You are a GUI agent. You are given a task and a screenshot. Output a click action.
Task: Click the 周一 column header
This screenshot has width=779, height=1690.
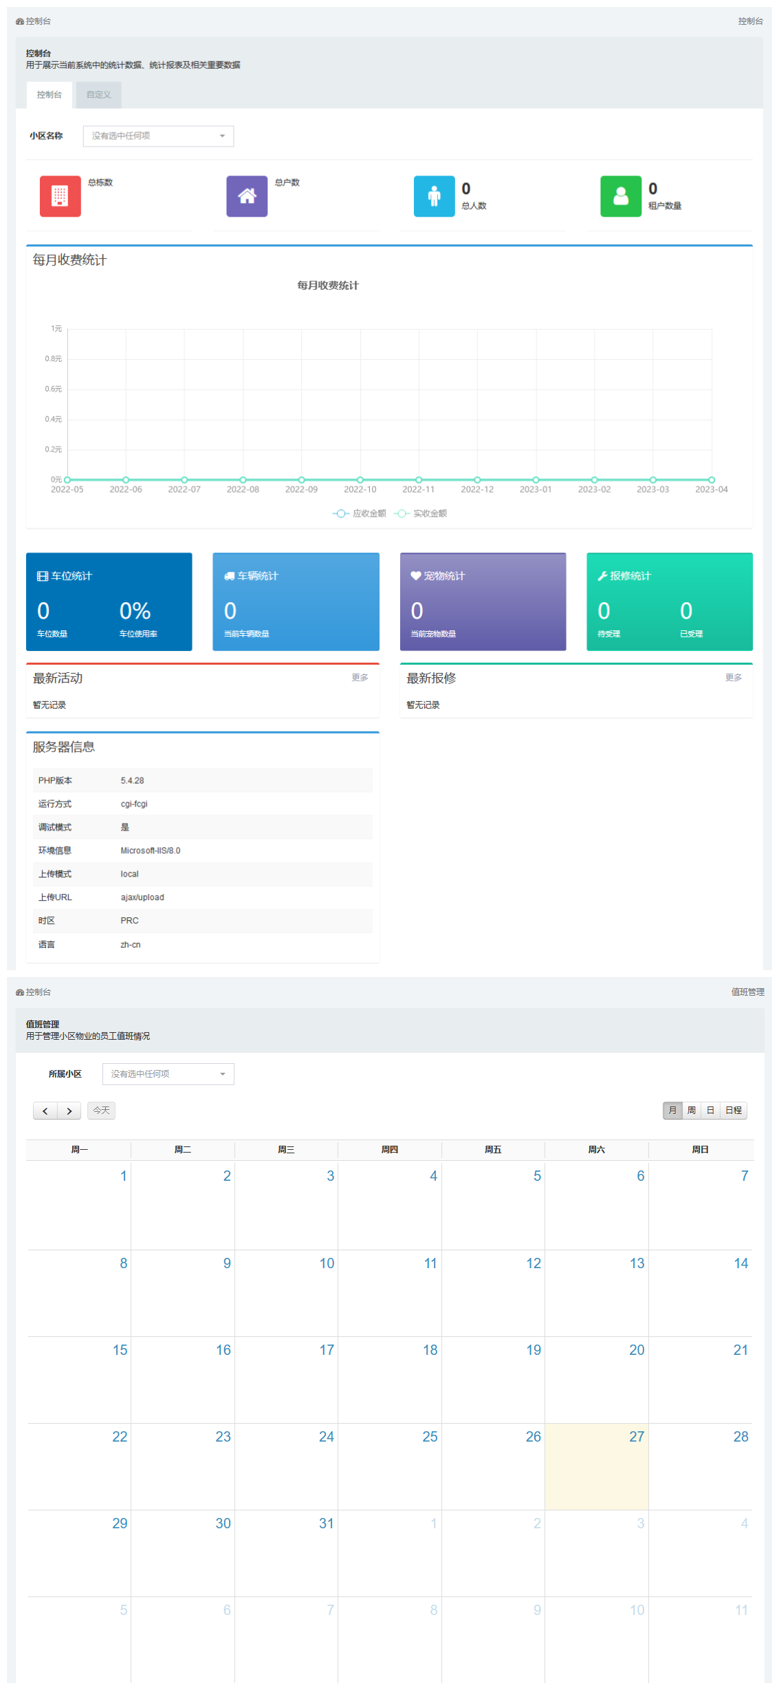(x=79, y=1150)
